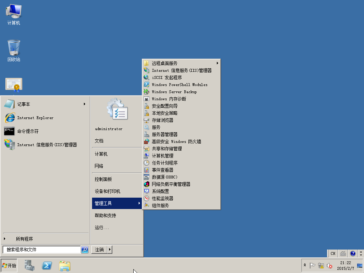The height and width of the screenshot is (273, 364).
Task: Open the arrow menu beside 注销
Action: 110,250
